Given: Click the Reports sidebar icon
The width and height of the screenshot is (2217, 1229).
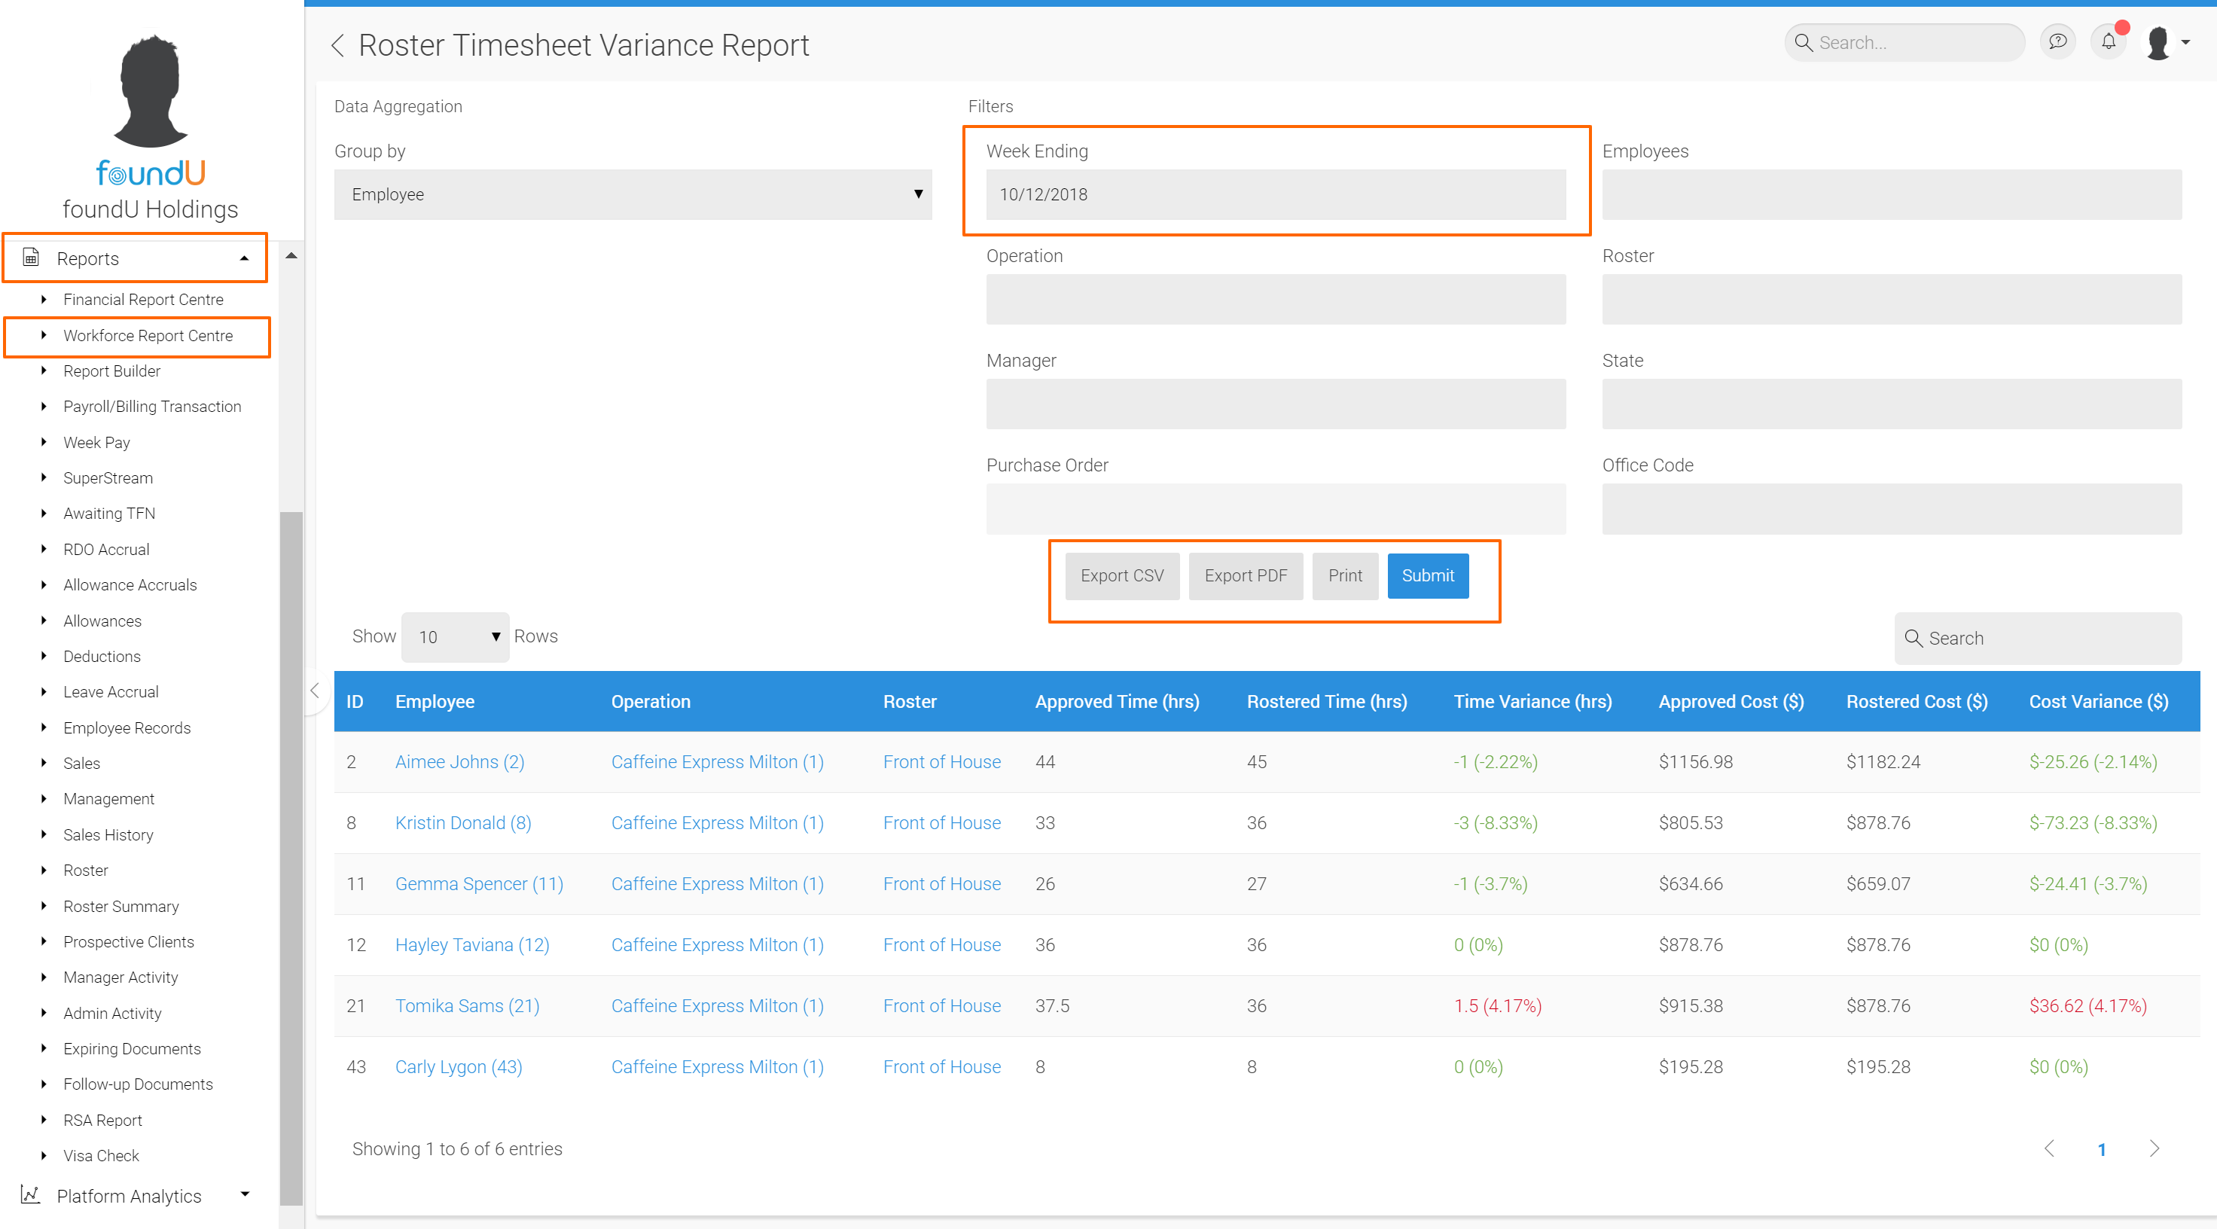Looking at the screenshot, I should point(31,258).
